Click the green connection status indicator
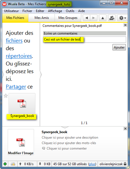Viewport: 130px width, 169px height. (x=5, y=164)
